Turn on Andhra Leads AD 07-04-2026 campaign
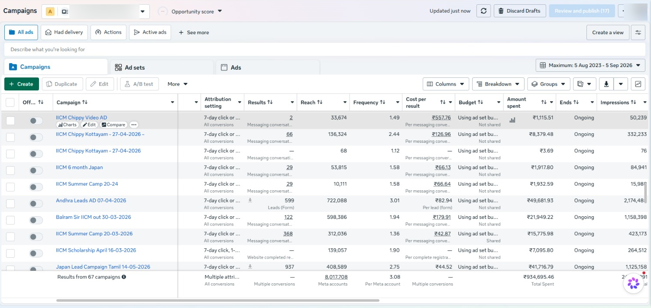Screen dimensions: 651x308 click(x=36, y=204)
